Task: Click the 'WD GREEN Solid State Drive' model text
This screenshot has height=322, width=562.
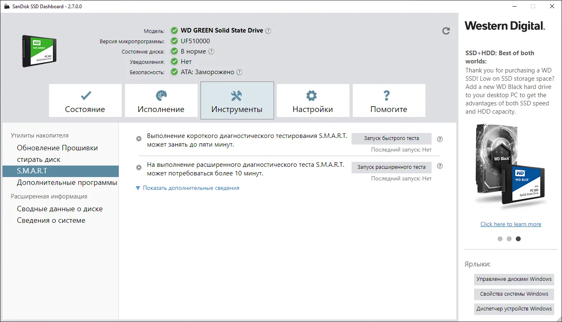Action: tap(222, 30)
